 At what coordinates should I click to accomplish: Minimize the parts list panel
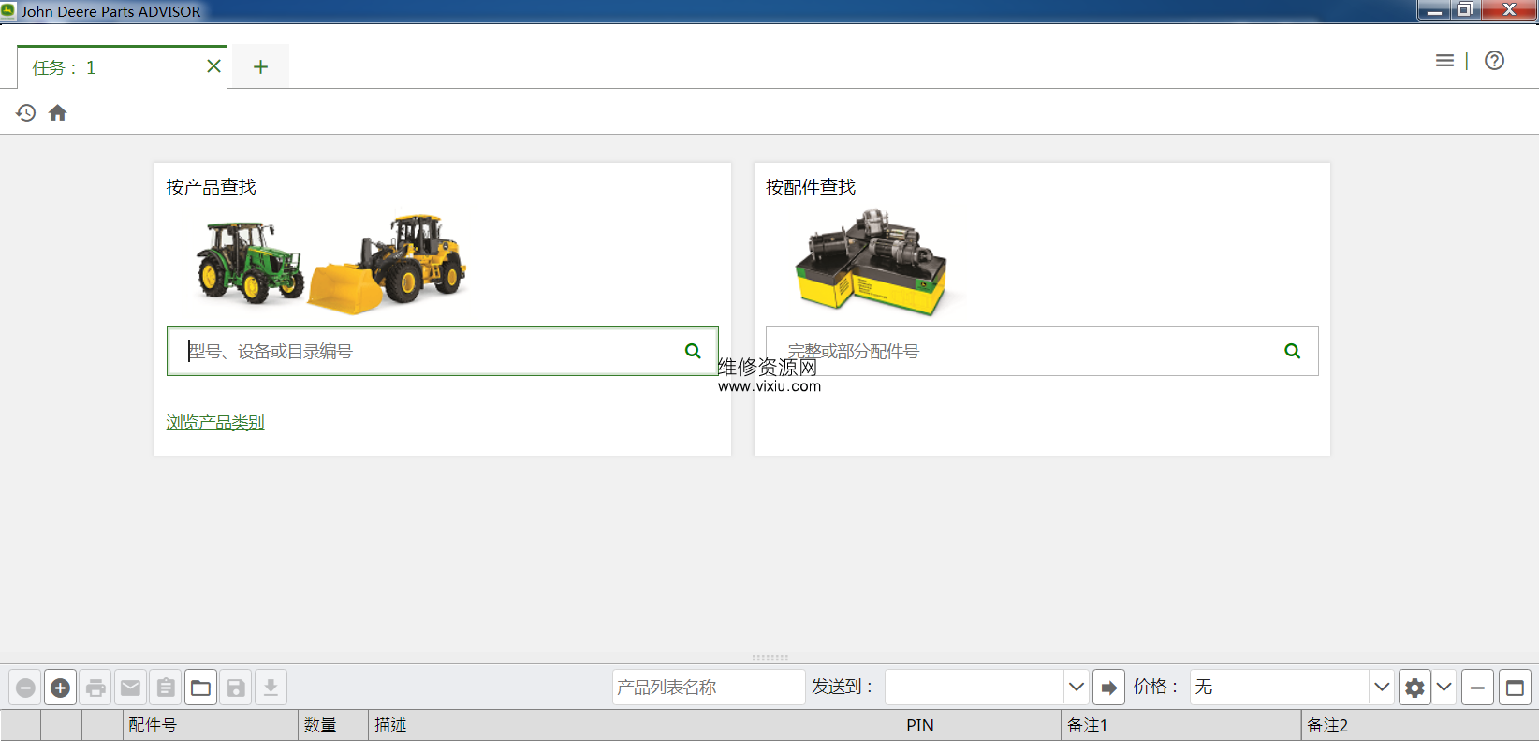[x=1477, y=688]
